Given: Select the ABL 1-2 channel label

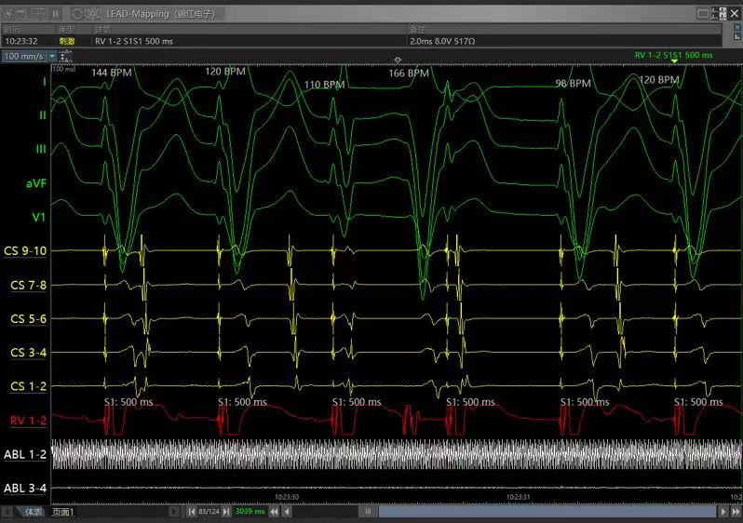Looking at the screenshot, I should (x=25, y=454).
